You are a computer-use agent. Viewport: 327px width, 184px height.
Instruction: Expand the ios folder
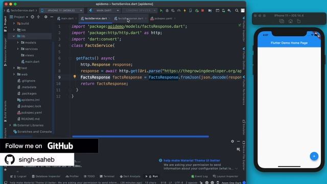[14, 30]
